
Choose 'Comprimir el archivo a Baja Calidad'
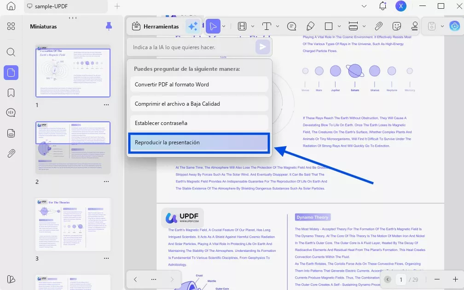(199, 104)
